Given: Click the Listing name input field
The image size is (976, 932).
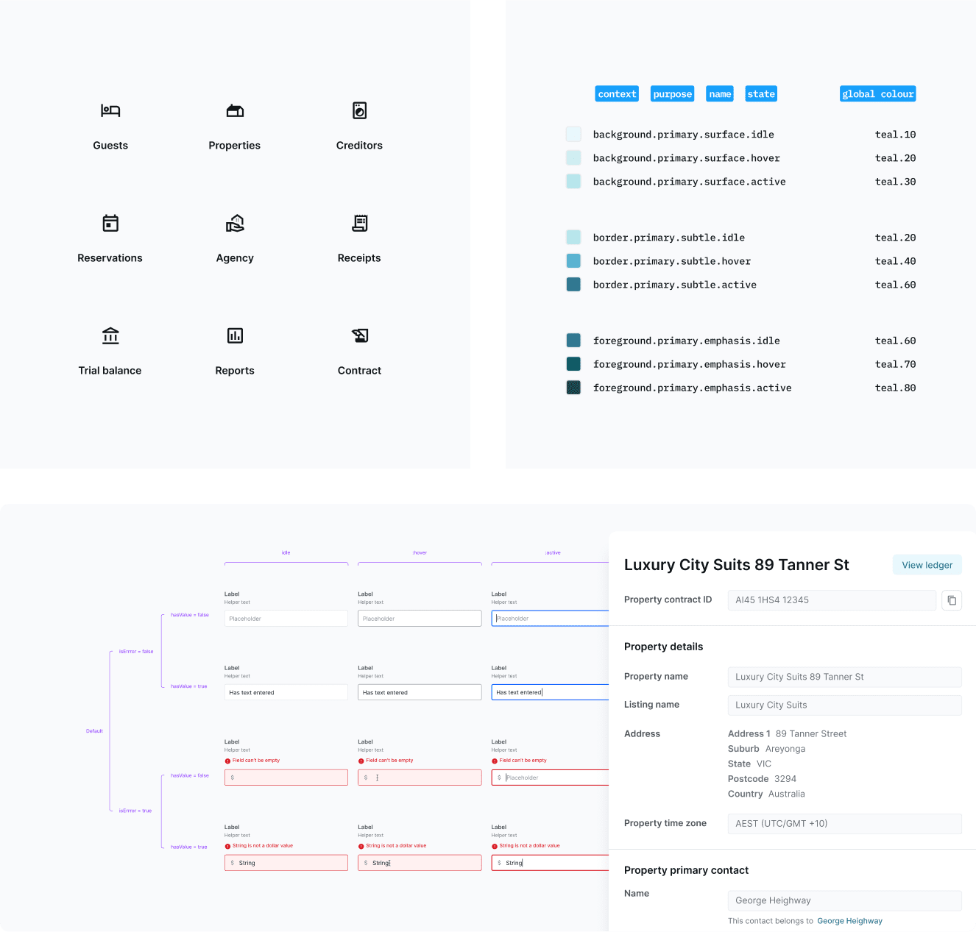Looking at the screenshot, I should pos(844,705).
